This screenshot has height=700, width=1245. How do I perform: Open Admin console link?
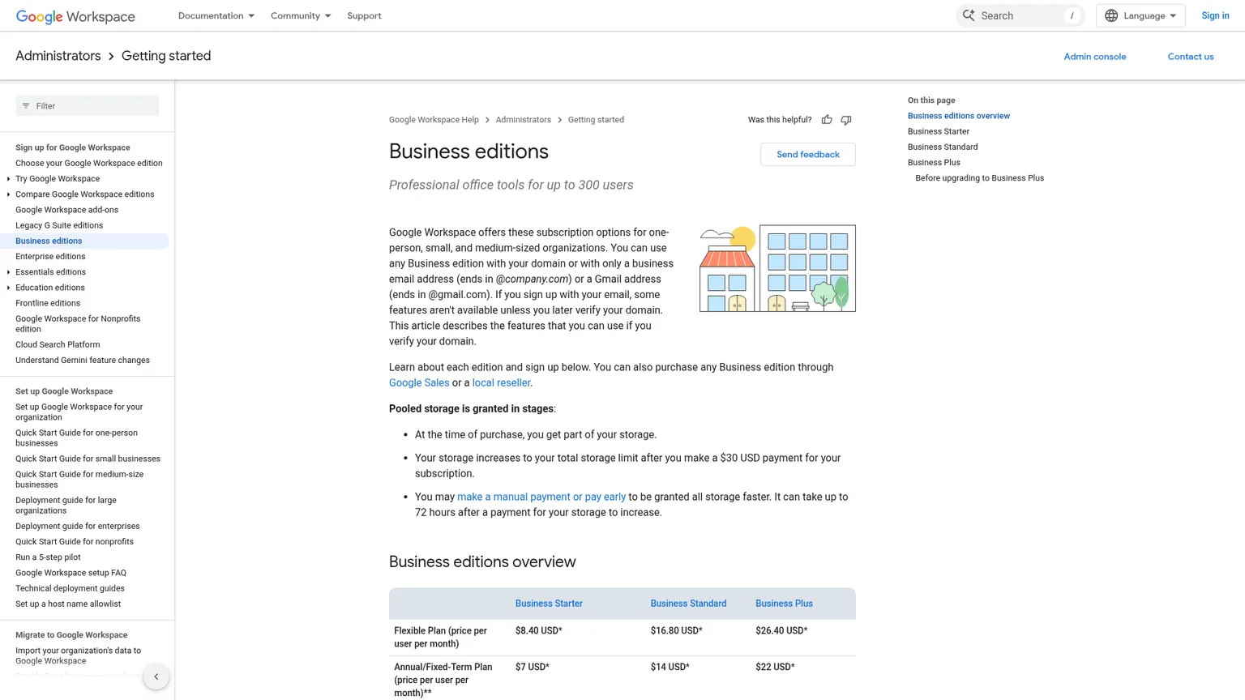[1094, 57]
